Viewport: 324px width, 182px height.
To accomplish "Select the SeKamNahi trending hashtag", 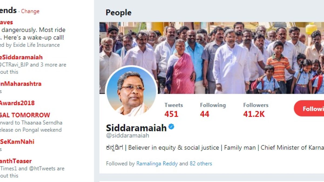I will 17,142.
